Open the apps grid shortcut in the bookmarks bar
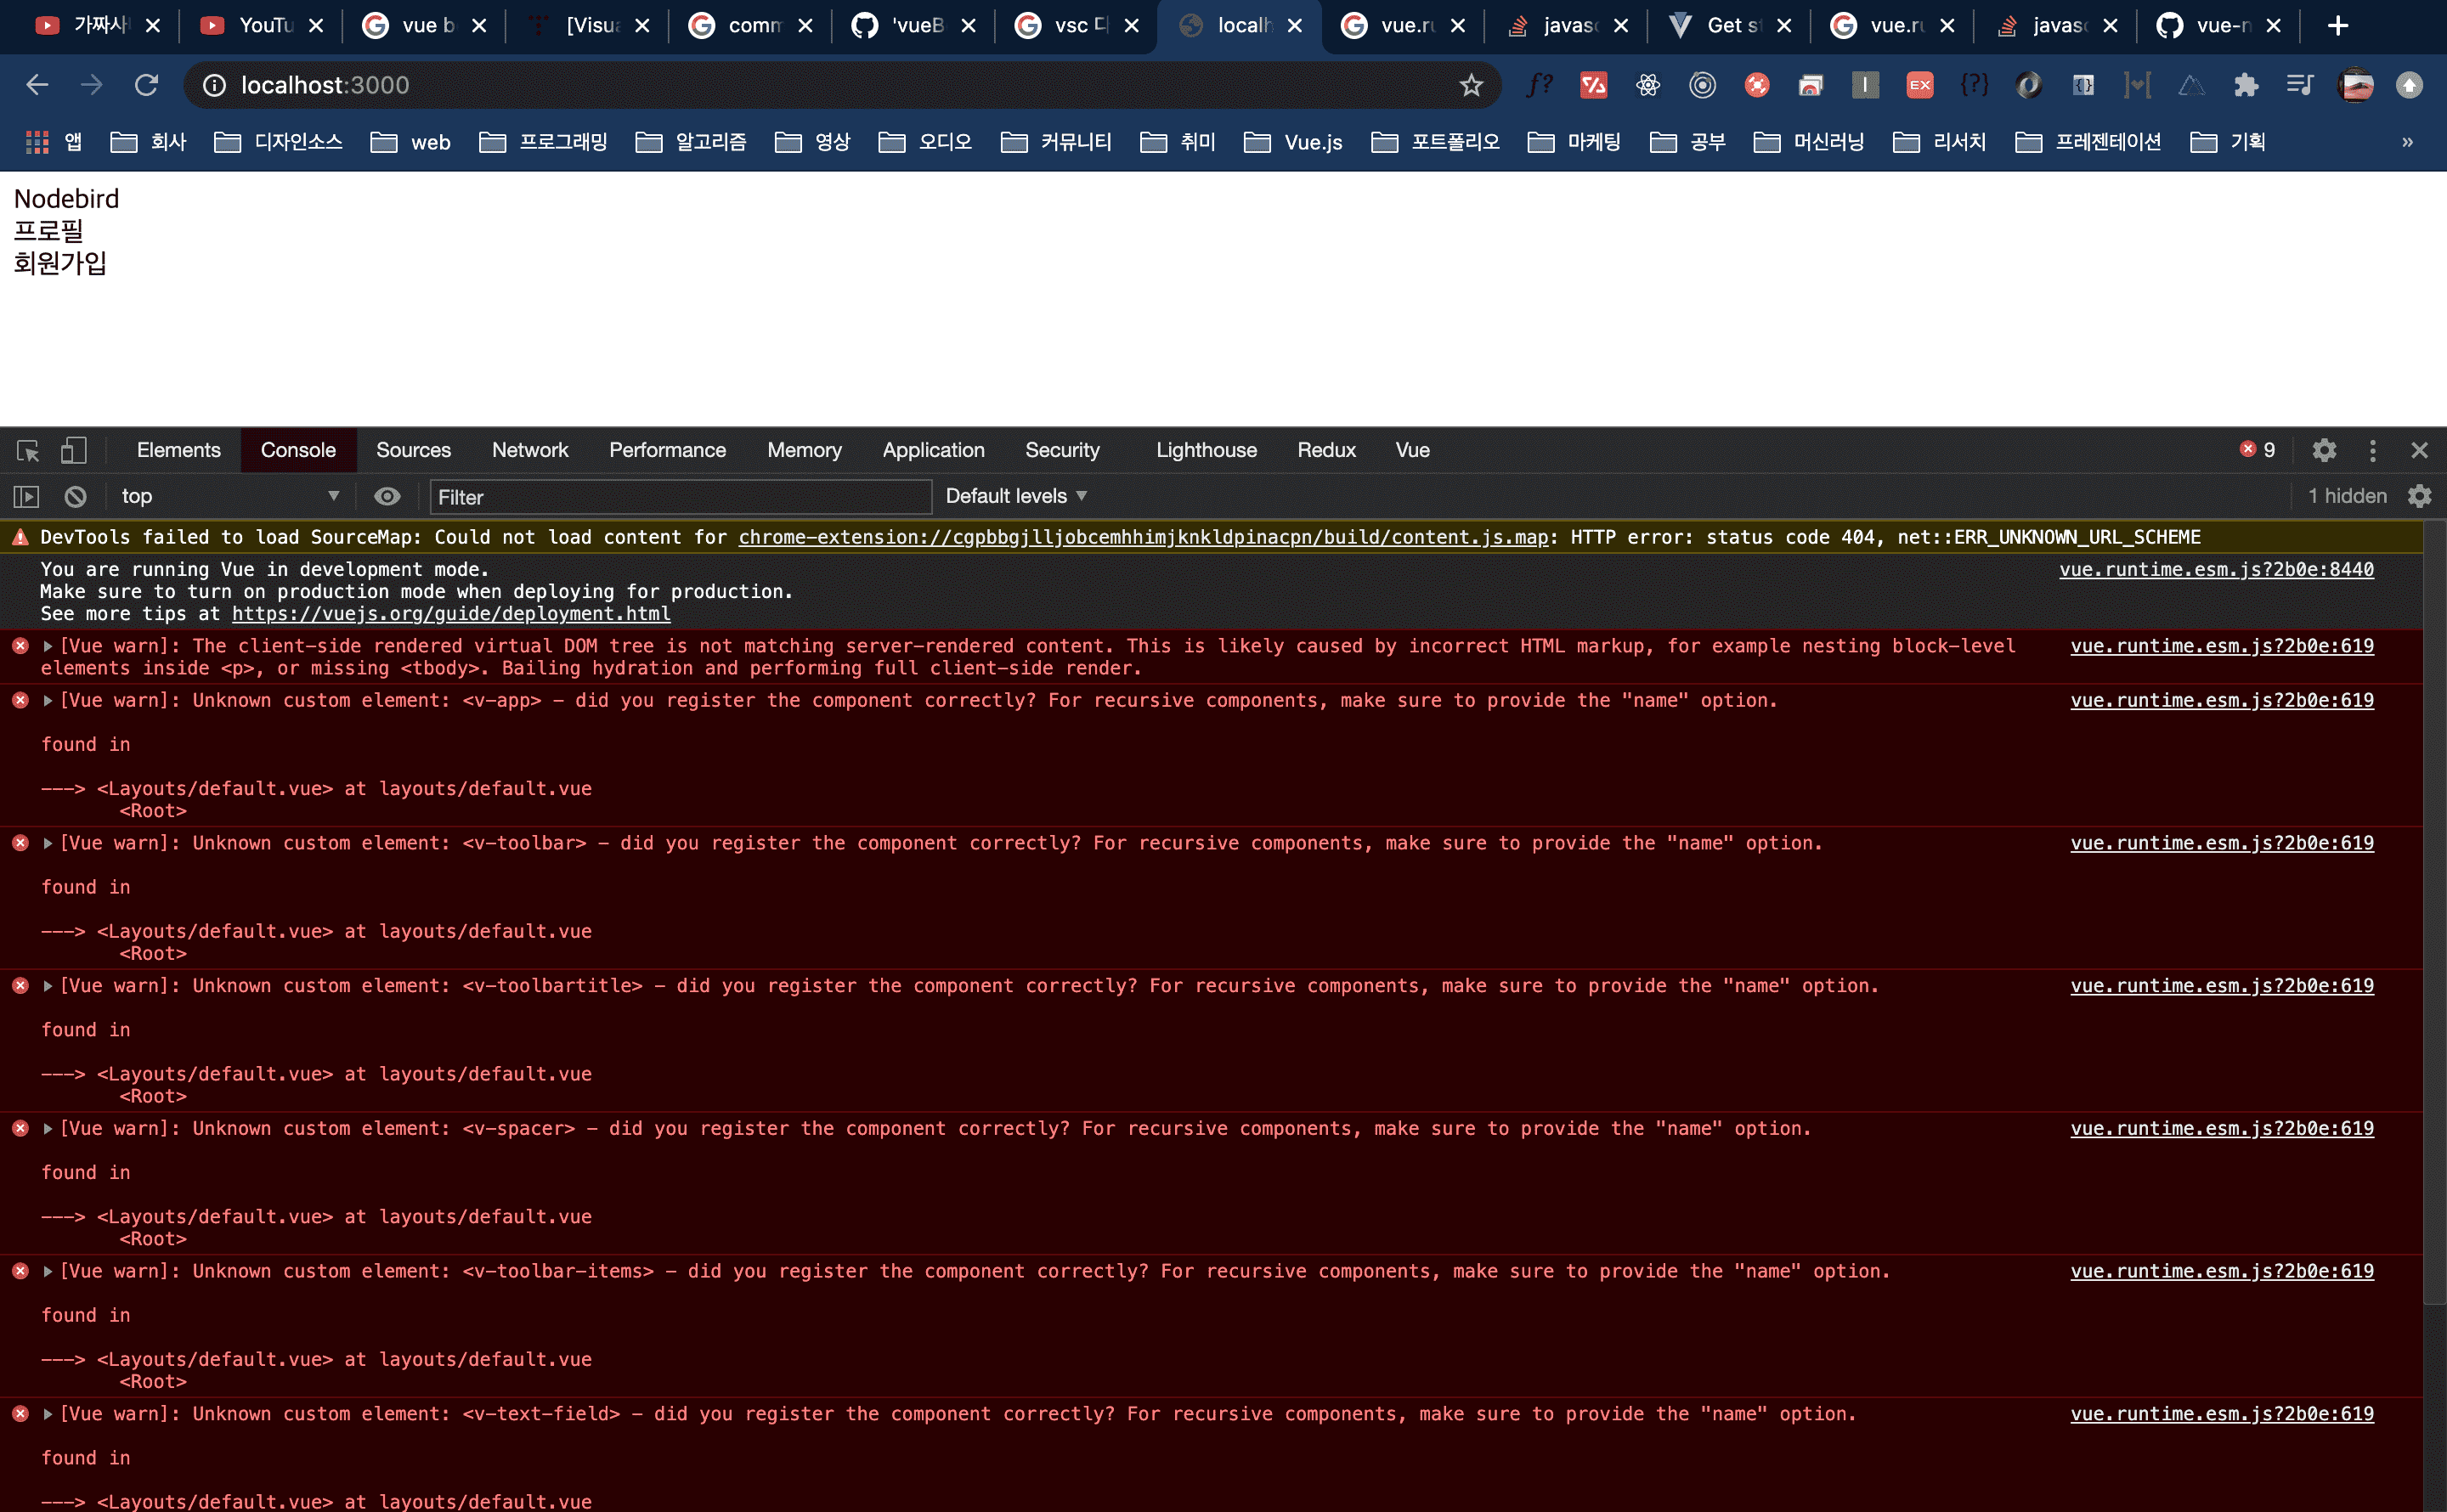Image resolution: width=2447 pixels, height=1512 pixels. click(38, 142)
